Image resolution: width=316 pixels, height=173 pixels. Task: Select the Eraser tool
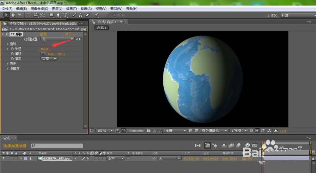88,15
